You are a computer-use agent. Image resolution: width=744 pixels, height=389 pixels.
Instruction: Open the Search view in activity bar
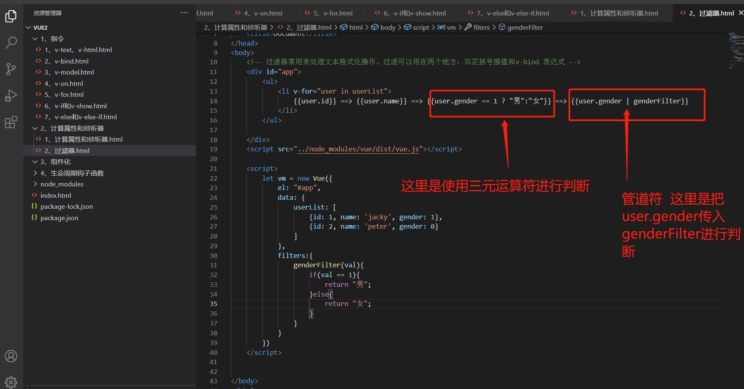pyautogui.click(x=11, y=42)
